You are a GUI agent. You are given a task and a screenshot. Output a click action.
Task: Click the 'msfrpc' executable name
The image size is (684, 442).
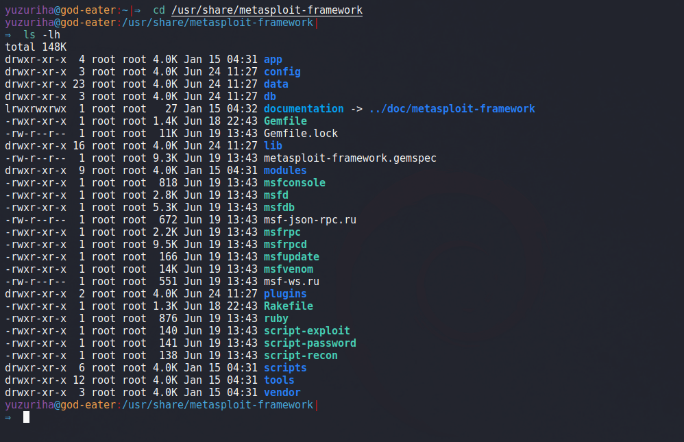coord(282,232)
